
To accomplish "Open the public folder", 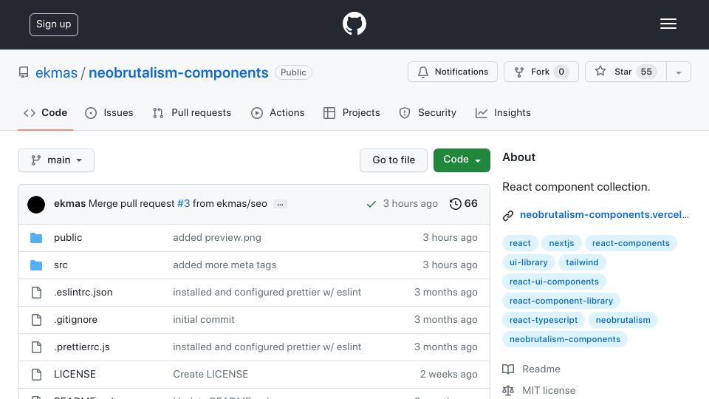I will 68,238.
